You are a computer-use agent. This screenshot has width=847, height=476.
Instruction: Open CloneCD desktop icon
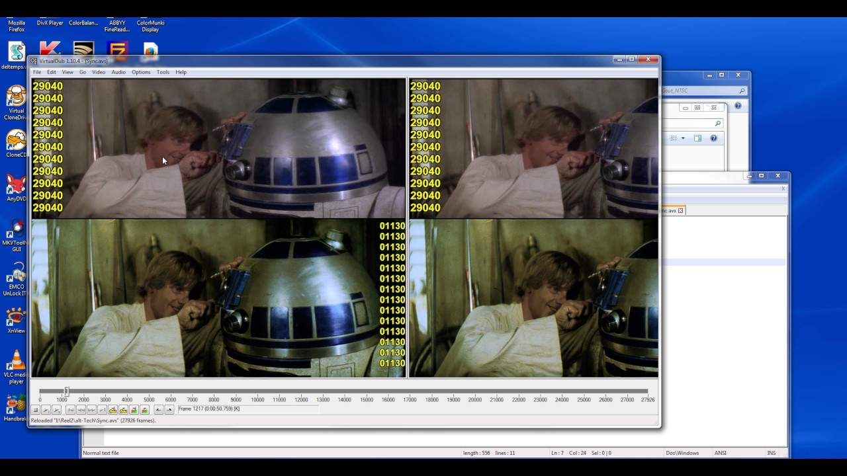[16, 144]
